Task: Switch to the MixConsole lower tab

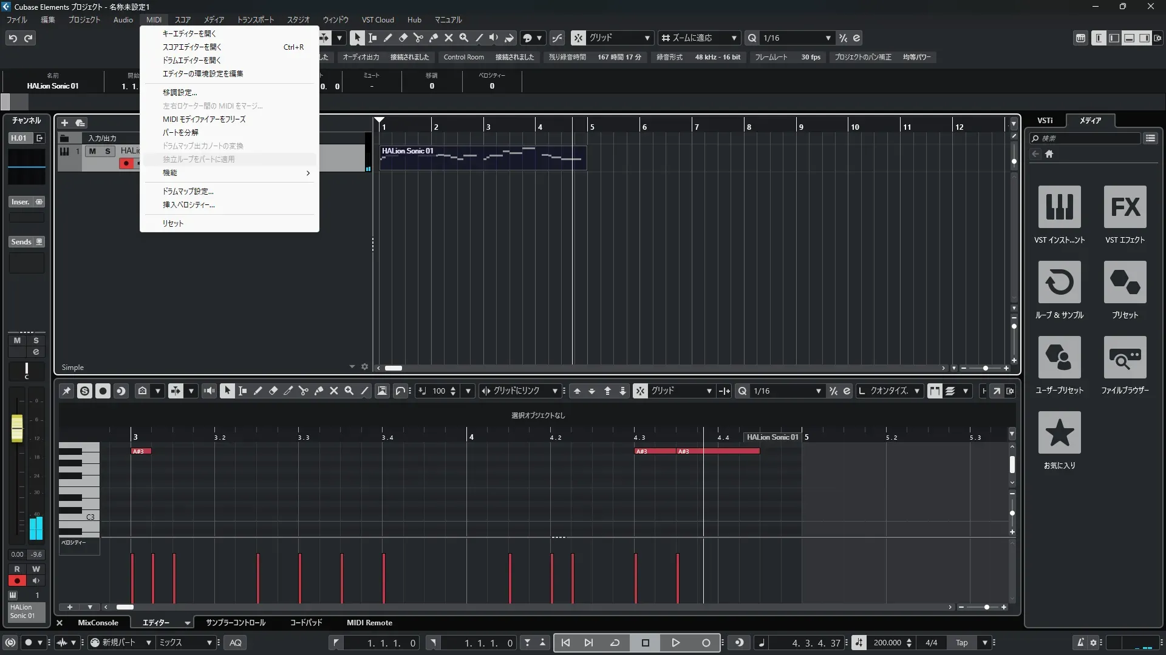Action: (x=98, y=622)
